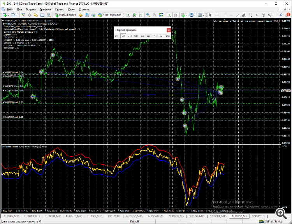Screen dimensions: 292x224
Task: Tile chart windows icon
Action: point(161,15)
